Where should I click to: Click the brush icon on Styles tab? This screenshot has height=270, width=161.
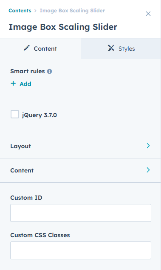[111, 48]
